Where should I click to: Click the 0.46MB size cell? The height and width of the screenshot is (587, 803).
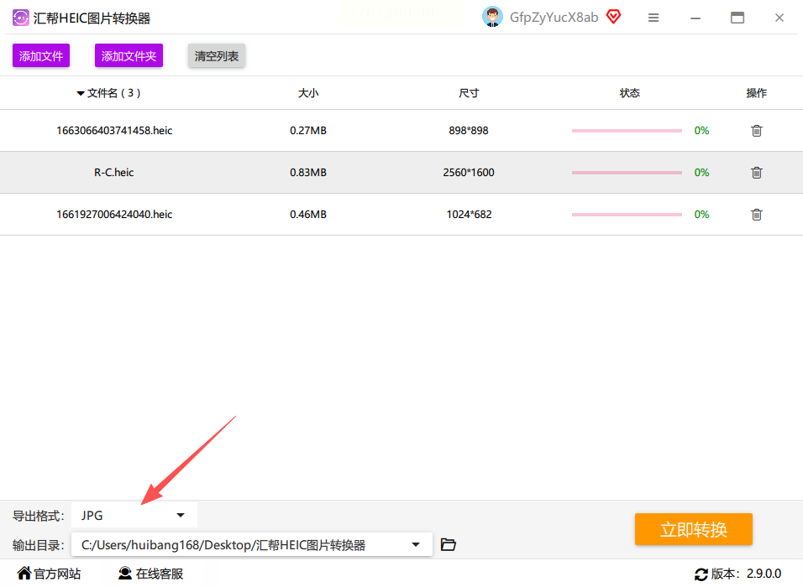pyautogui.click(x=308, y=214)
